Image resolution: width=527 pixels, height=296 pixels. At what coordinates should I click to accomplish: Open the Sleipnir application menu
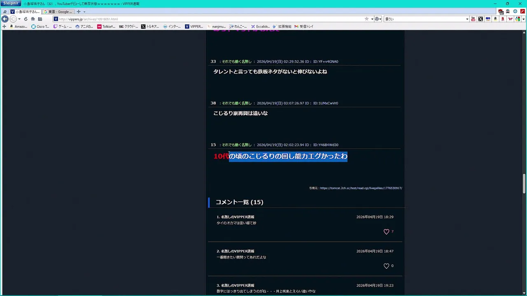tap(11, 3)
